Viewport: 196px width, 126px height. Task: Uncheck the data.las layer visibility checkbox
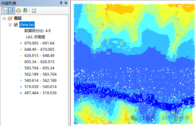point(16,25)
